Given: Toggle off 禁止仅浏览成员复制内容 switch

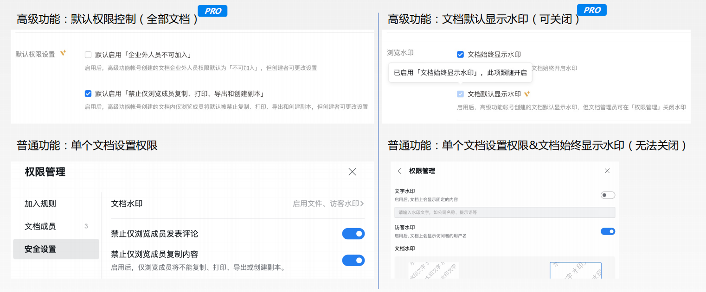Looking at the screenshot, I should click(x=353, y=261).
